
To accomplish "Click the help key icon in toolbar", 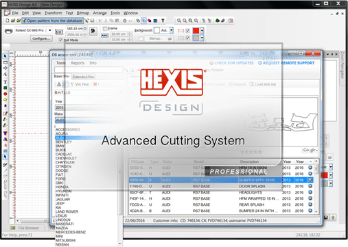I will pos(163,21).
